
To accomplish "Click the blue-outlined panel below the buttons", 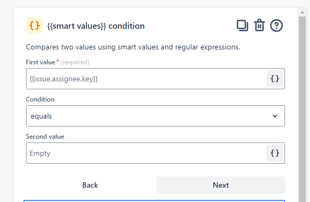I will coord(154,201).
